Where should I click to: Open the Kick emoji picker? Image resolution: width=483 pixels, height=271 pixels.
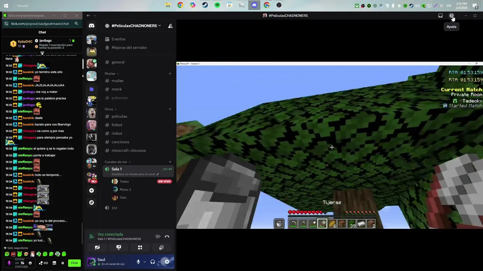coord(30,263)
